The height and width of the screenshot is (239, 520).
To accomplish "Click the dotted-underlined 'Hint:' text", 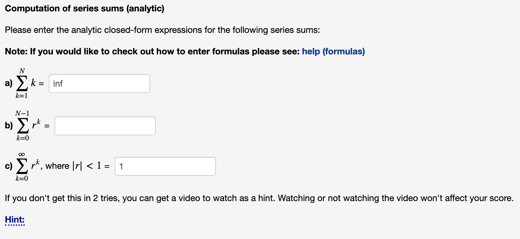I will pos(14,219).
